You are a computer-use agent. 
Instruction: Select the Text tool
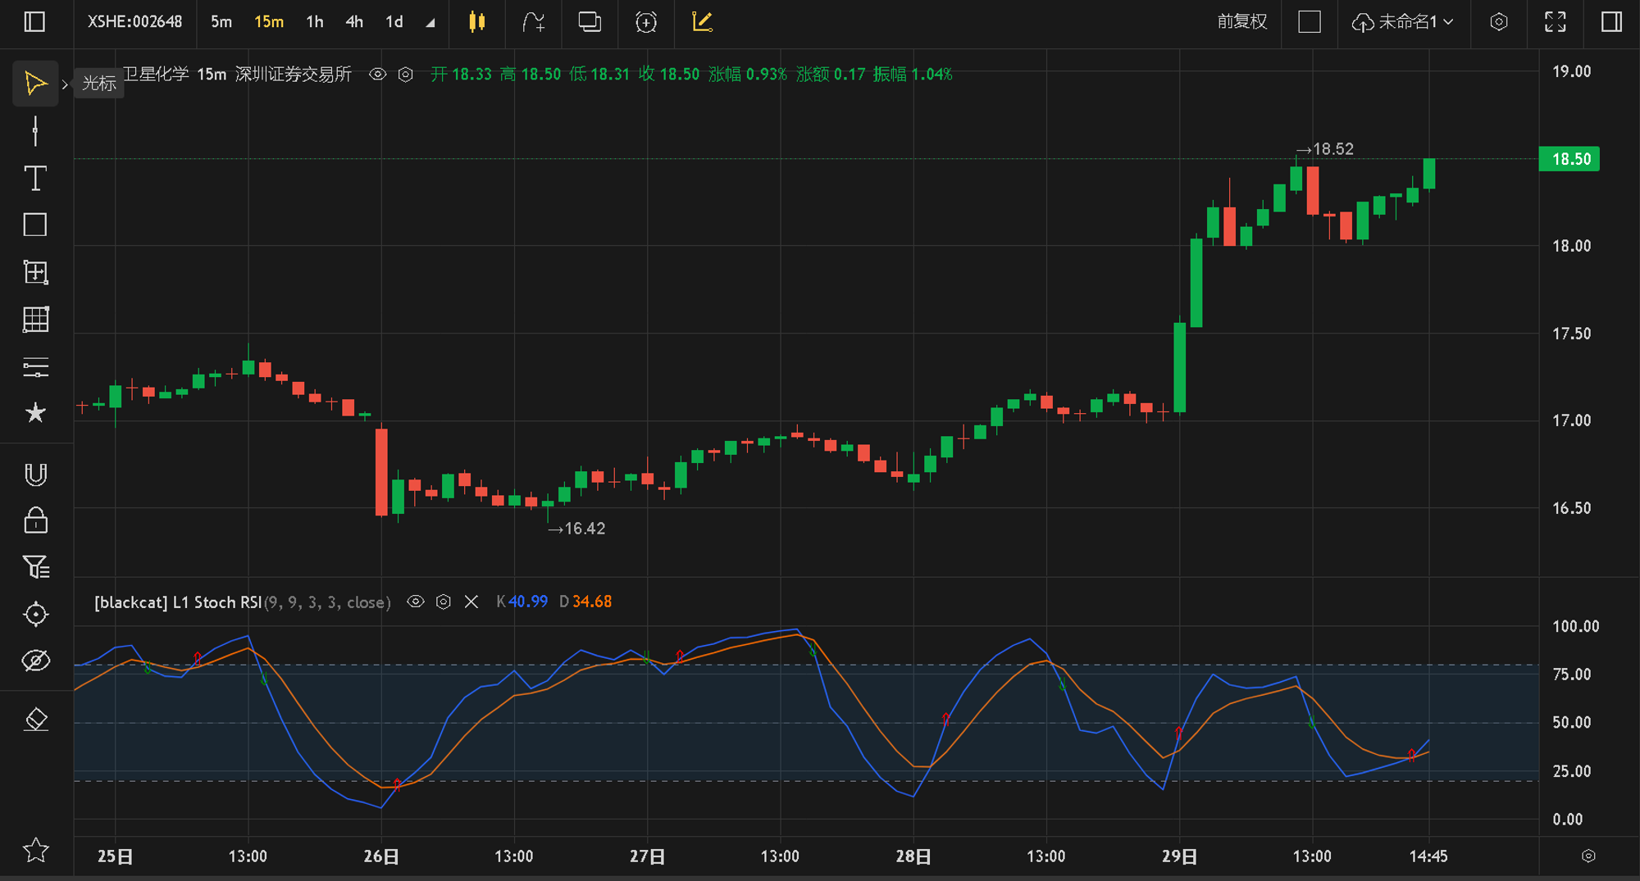pos(35,178)
